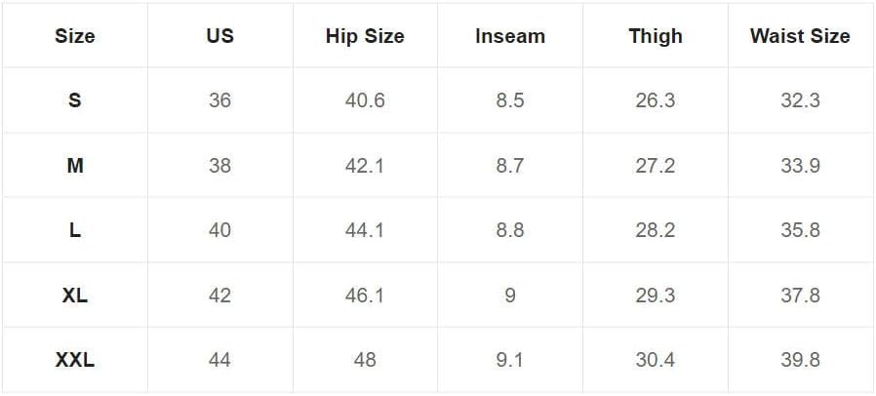Select inseam value 9 for XL
Viewport: 876px width, 396px height.
coord(510,295)
